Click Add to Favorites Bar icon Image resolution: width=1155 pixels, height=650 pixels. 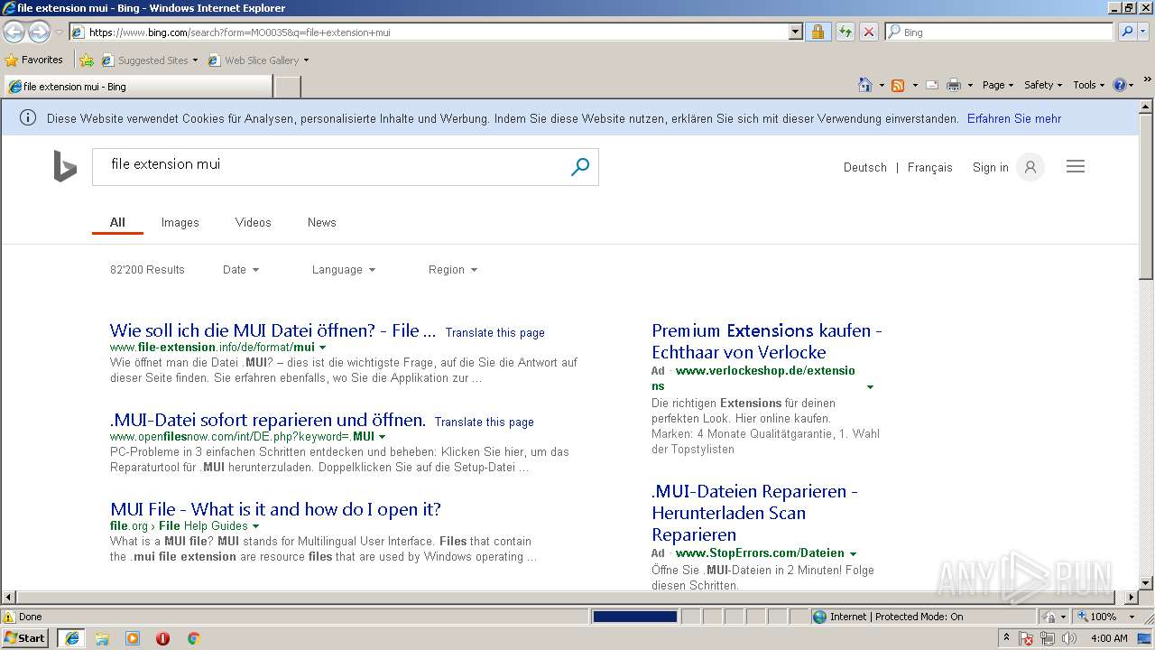[87, 60]
